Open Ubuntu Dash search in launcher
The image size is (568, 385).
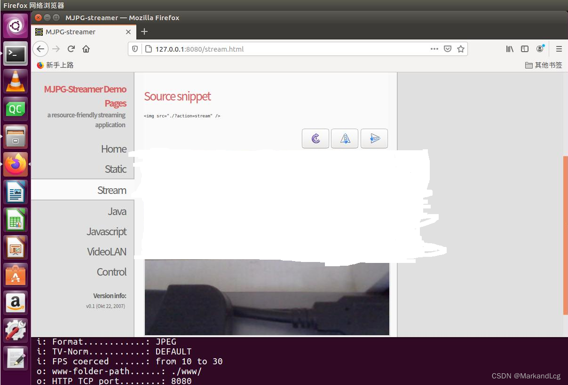tap(16, 26)
